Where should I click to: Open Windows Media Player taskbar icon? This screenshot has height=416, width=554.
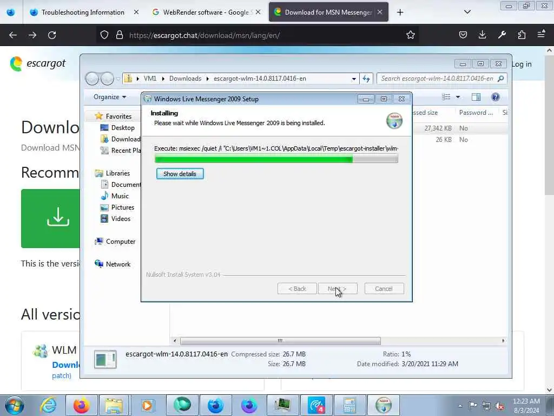[x=147, y=405]
